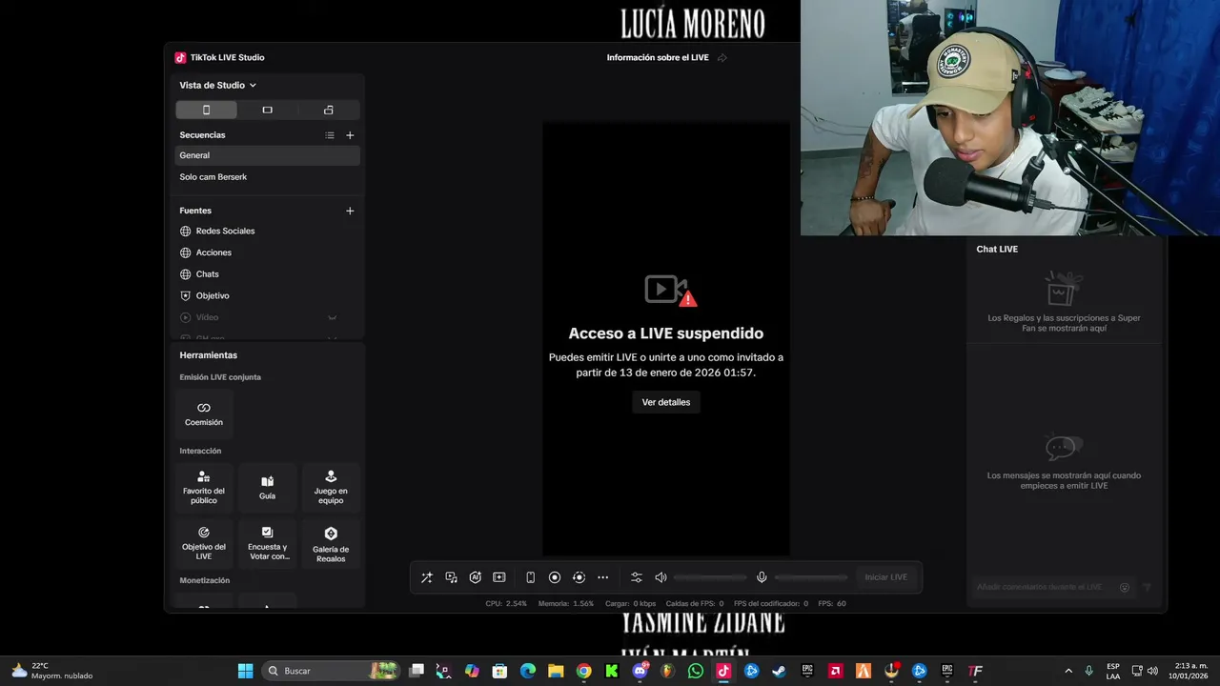The height and width of the screenshot is (686, 1220).
Task: Open the audio mixer settings icon
Action: tap(636, 577)
